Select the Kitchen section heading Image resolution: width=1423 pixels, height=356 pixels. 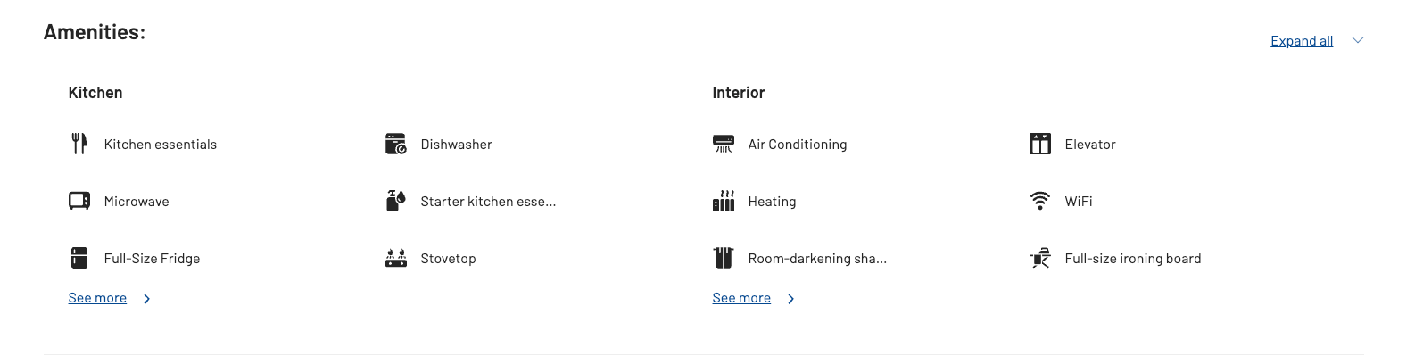click(x=95, y=93)
